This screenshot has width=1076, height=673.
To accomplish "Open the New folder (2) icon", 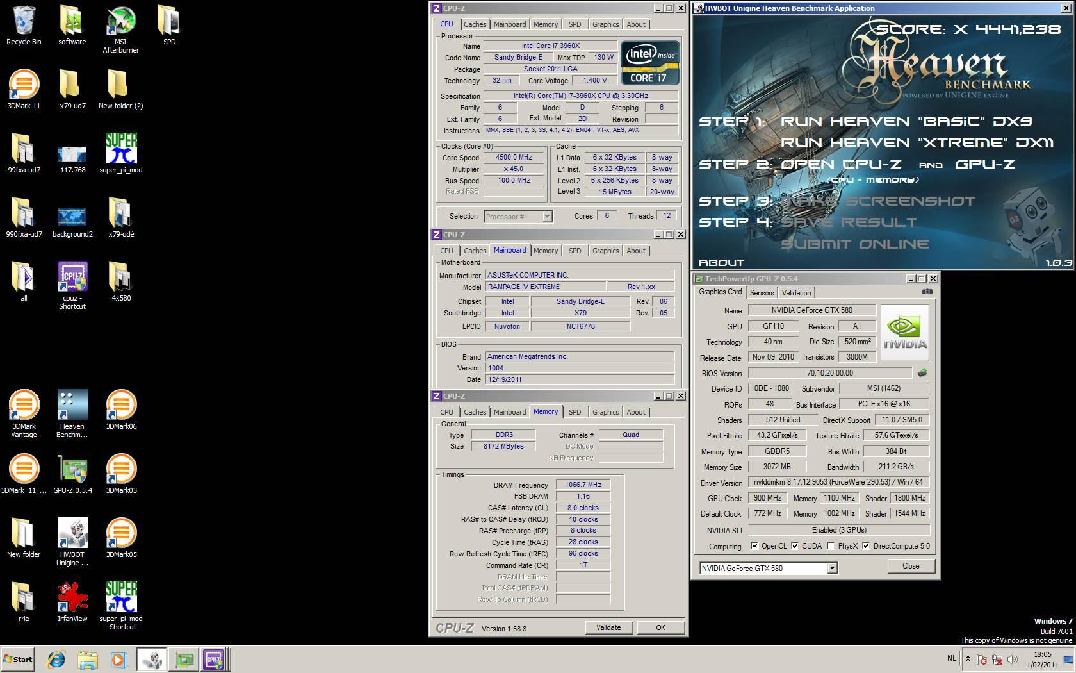I will tap(120, 90).
